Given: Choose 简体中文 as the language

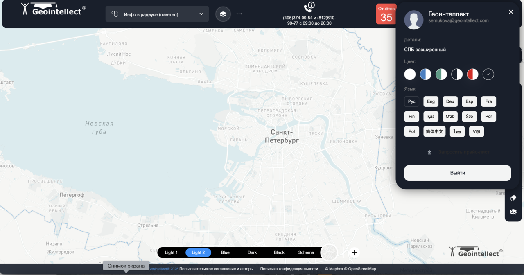Looking at the screenshot, I should (434, 131).
